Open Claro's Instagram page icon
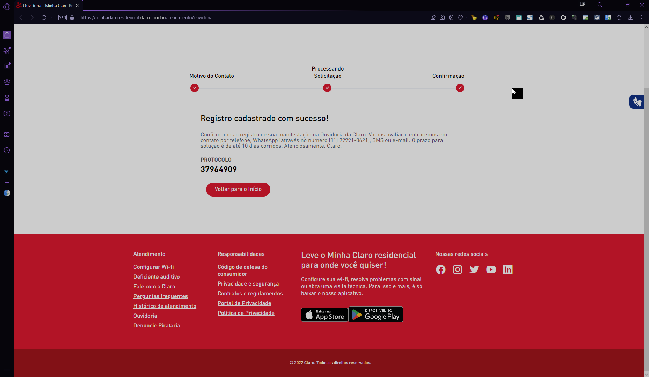Viewport: 649px width, 377px height. [x=458, y=269]
